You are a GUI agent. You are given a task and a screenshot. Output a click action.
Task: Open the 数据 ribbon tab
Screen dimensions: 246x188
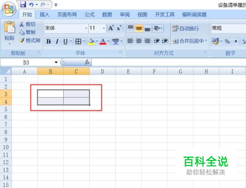(x=107, y=15)
